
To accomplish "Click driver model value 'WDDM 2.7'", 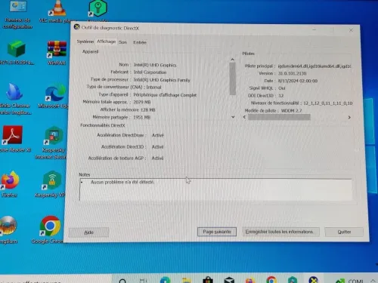I will (291, 110).
